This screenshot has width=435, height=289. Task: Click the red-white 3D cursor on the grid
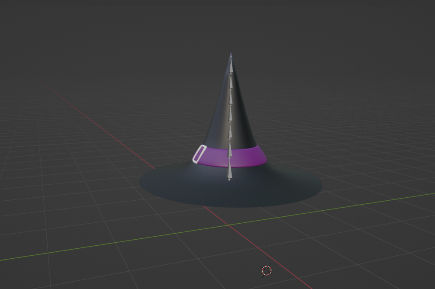[x=267, y=270]
